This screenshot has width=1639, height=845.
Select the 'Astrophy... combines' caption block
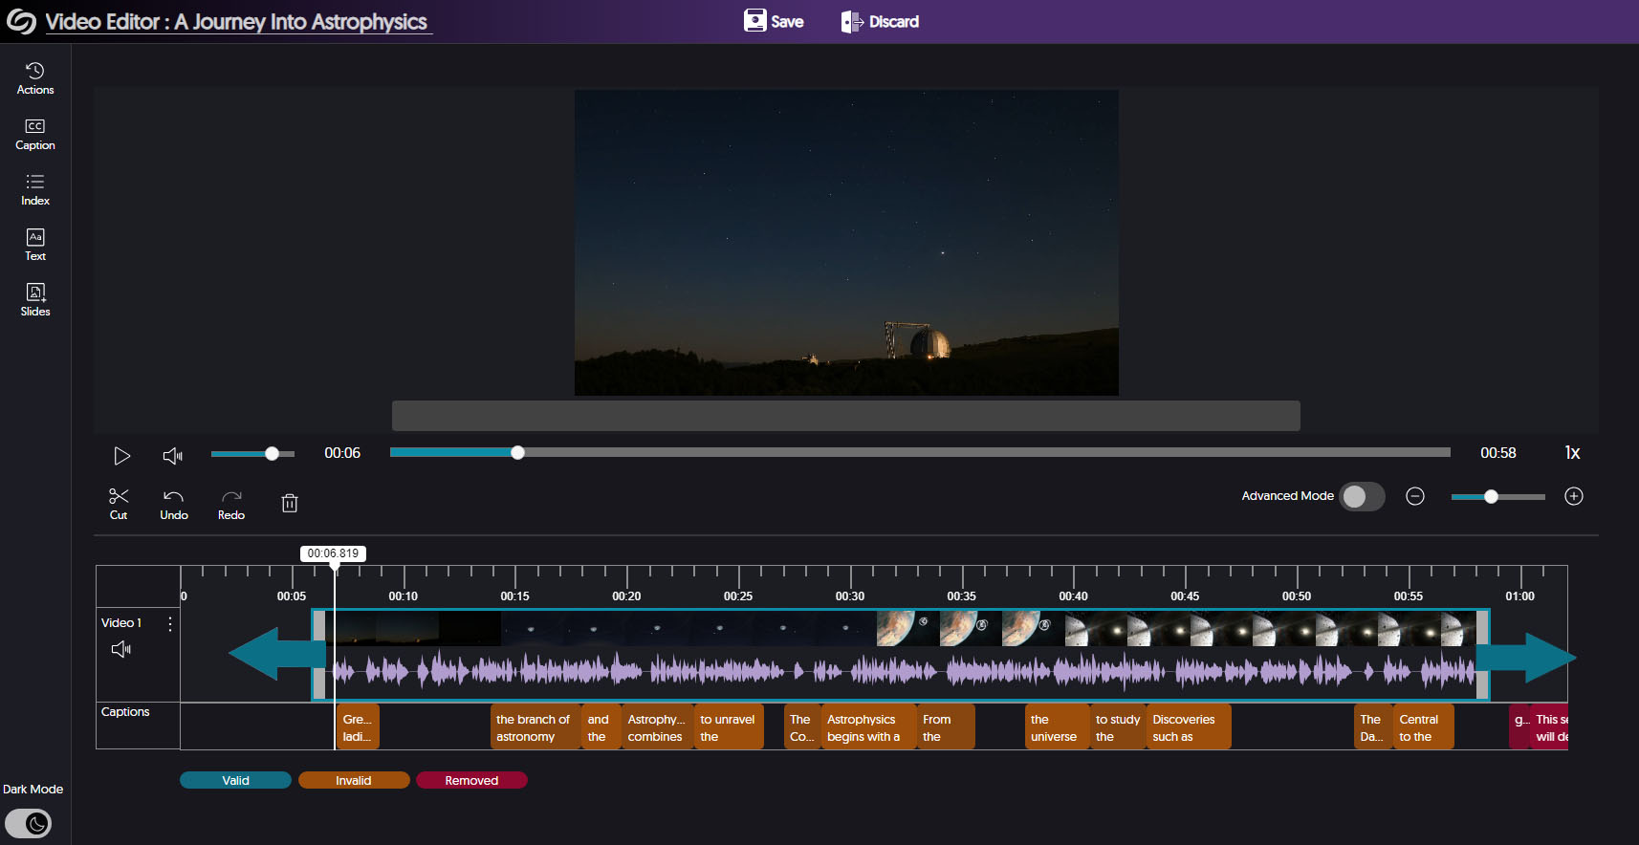(x=656, y=727)
